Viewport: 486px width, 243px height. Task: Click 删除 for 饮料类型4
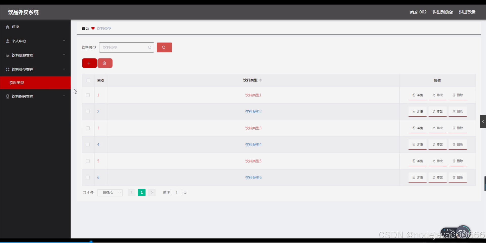point(458,145)
